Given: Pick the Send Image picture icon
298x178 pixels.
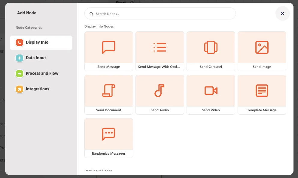Looking at the screenshot, I should pyautogui.click(x=262, y=47).
